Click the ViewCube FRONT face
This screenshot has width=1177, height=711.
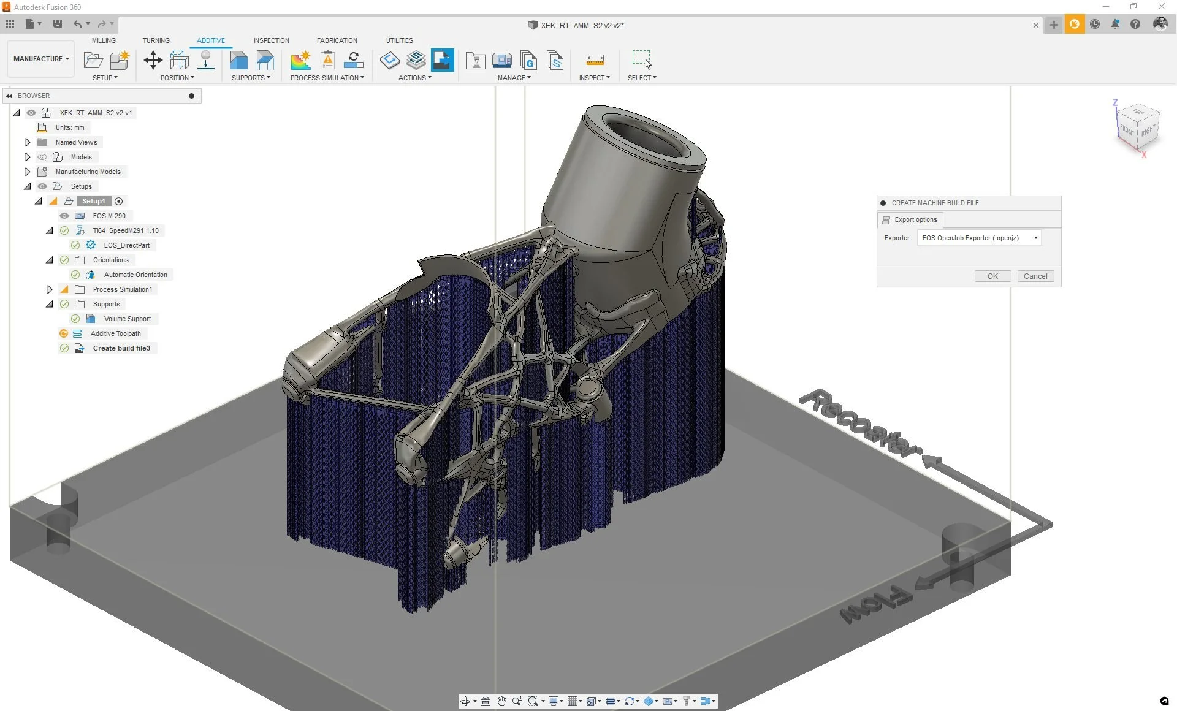click(x=1127, y=130)
